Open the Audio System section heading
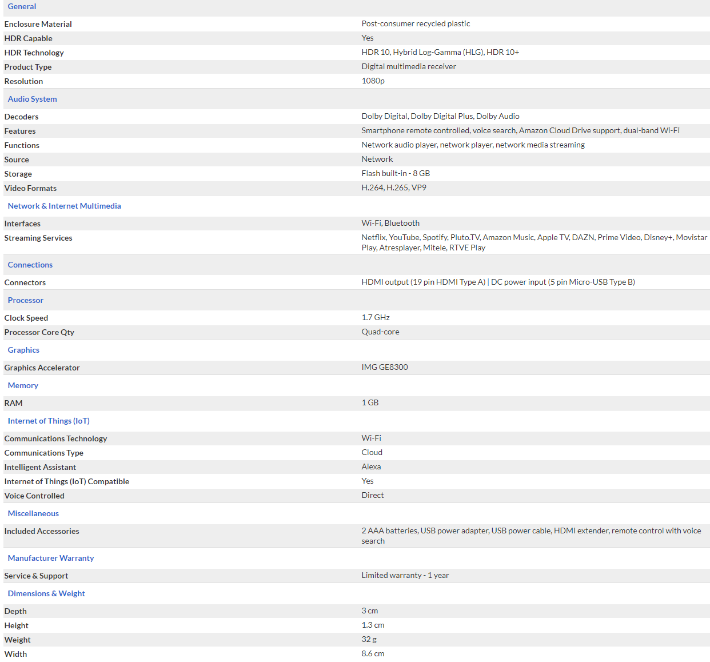 [x=32, y=99]
